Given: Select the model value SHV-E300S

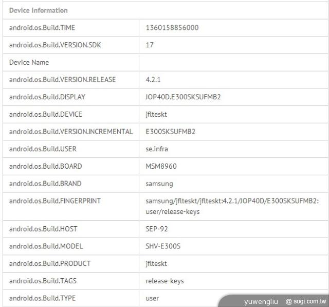Looking at the screenshot, I should [x=163, y=246].
